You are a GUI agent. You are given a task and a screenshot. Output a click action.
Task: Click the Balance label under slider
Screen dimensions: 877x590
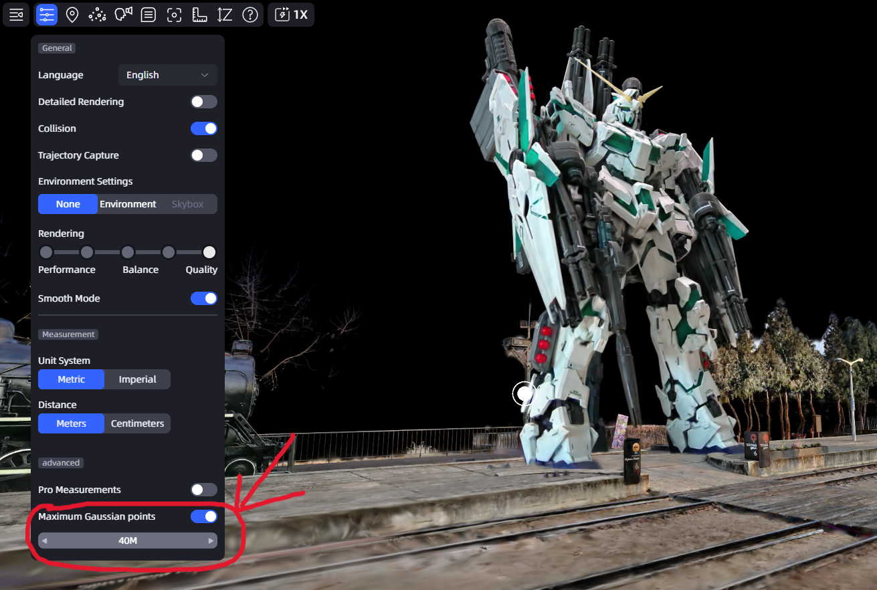140,270
